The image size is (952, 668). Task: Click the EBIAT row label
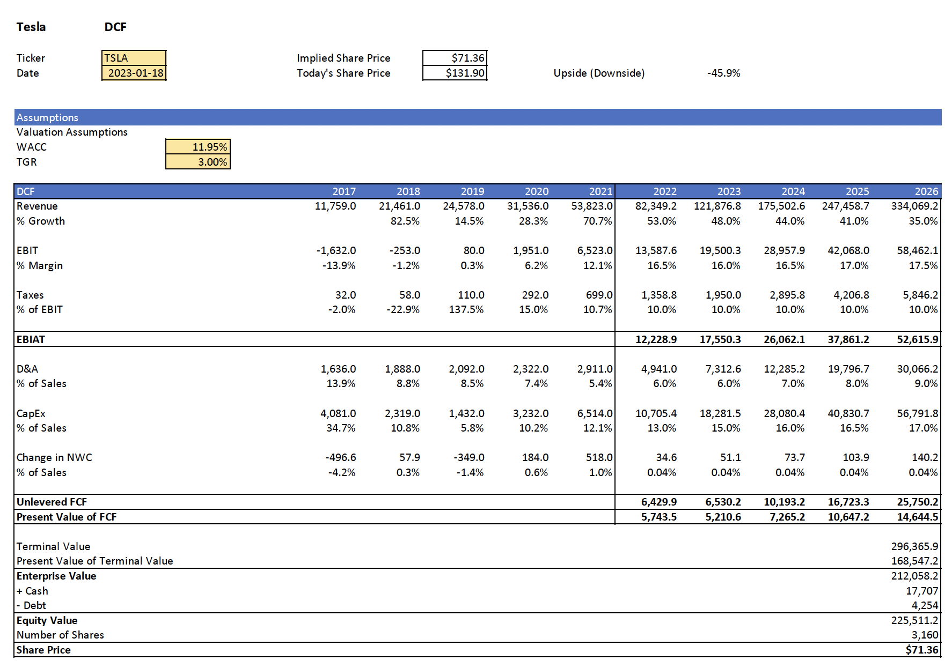tap(31, 339)
